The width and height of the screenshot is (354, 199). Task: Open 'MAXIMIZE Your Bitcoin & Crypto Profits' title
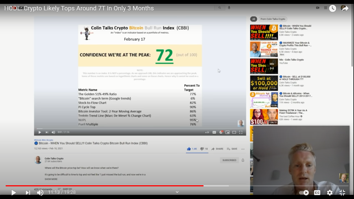(295, 44)
